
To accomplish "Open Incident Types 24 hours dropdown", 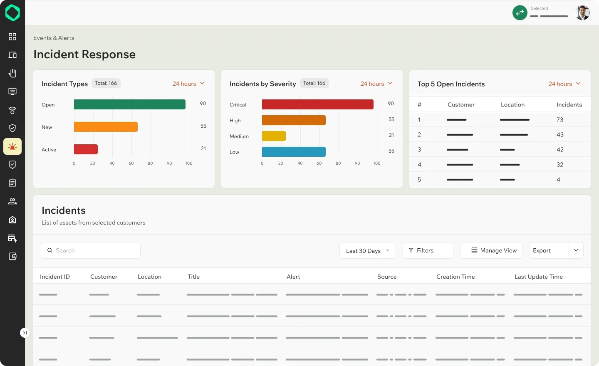I will point(188,84).
